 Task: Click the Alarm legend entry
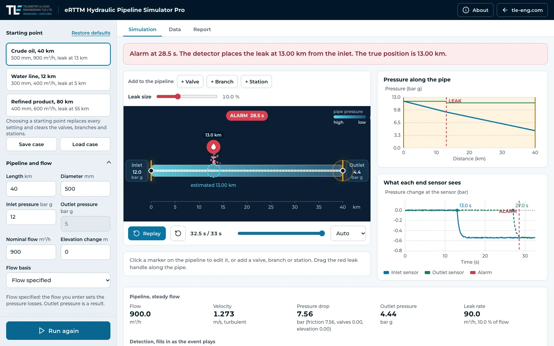coord(481,273)
